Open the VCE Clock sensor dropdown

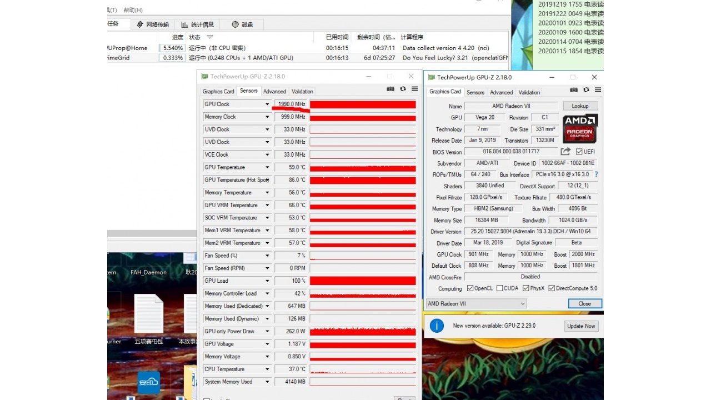267,155
